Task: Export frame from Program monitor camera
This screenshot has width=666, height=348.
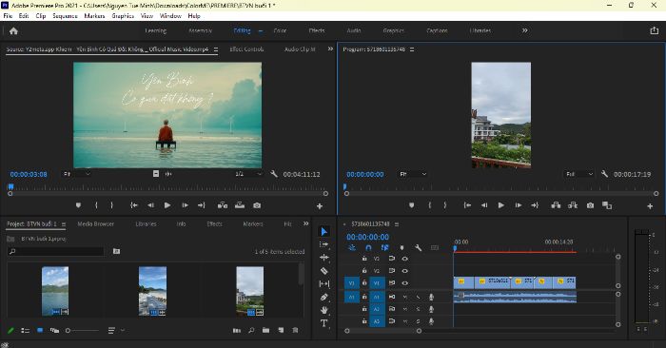Action: pyautogui.click(x=591, y=205)
